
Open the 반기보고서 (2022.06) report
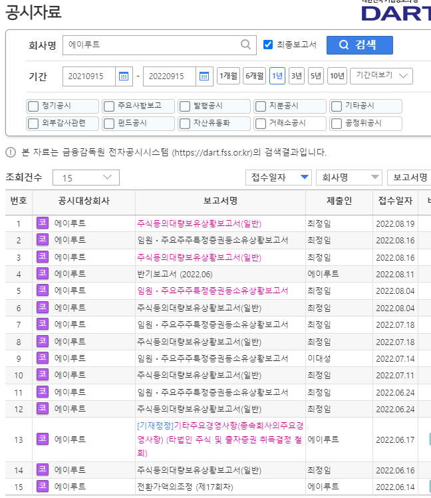pos(175,274)
